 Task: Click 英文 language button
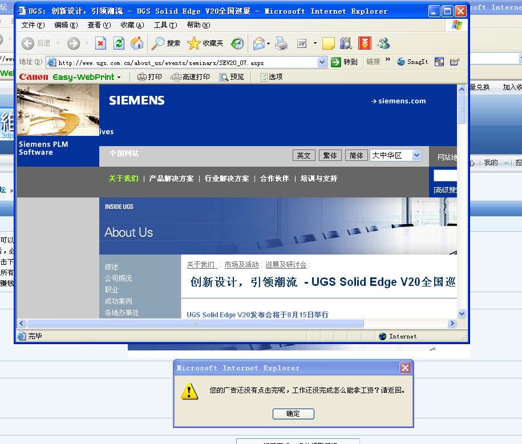[x=304, y=156]
